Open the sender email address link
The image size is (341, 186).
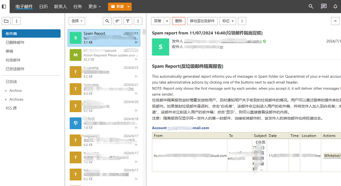tap(223, 41)
